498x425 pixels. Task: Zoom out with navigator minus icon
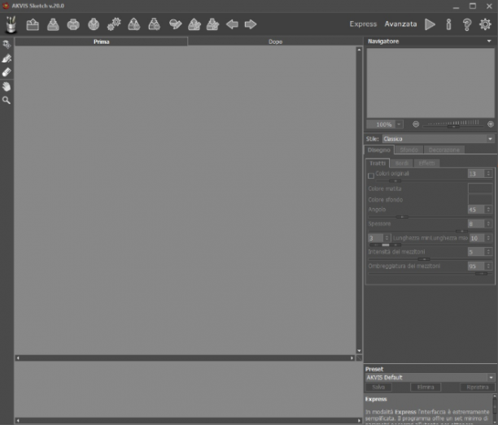pos(416,124)
